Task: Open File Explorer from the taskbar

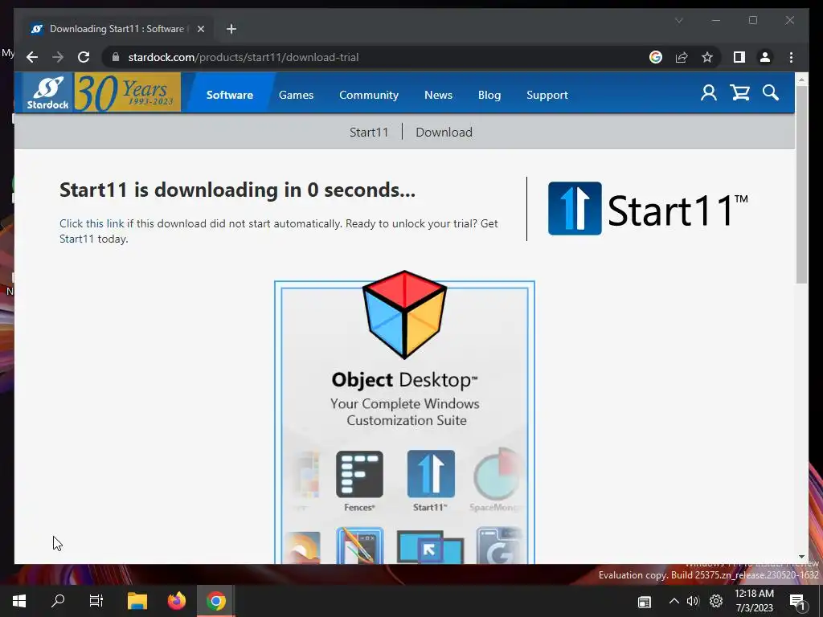Action: tap(137, 601)
